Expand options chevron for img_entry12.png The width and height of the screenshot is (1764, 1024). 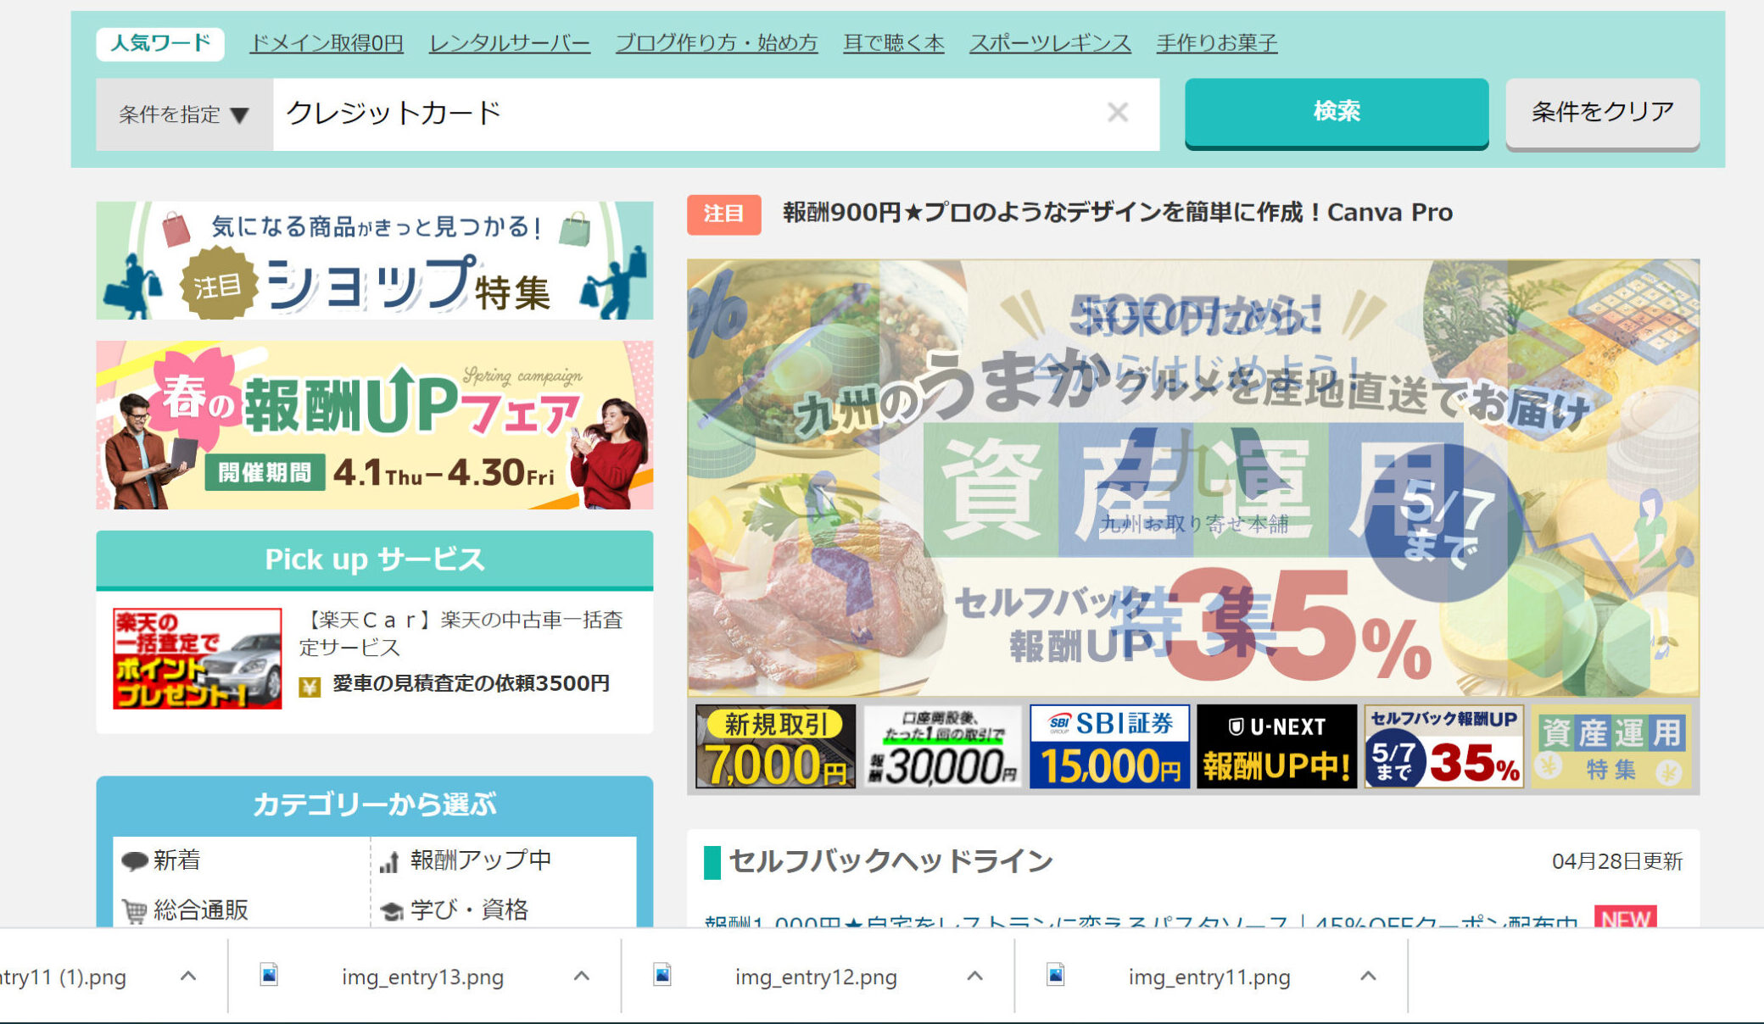(x=974, y=977)
